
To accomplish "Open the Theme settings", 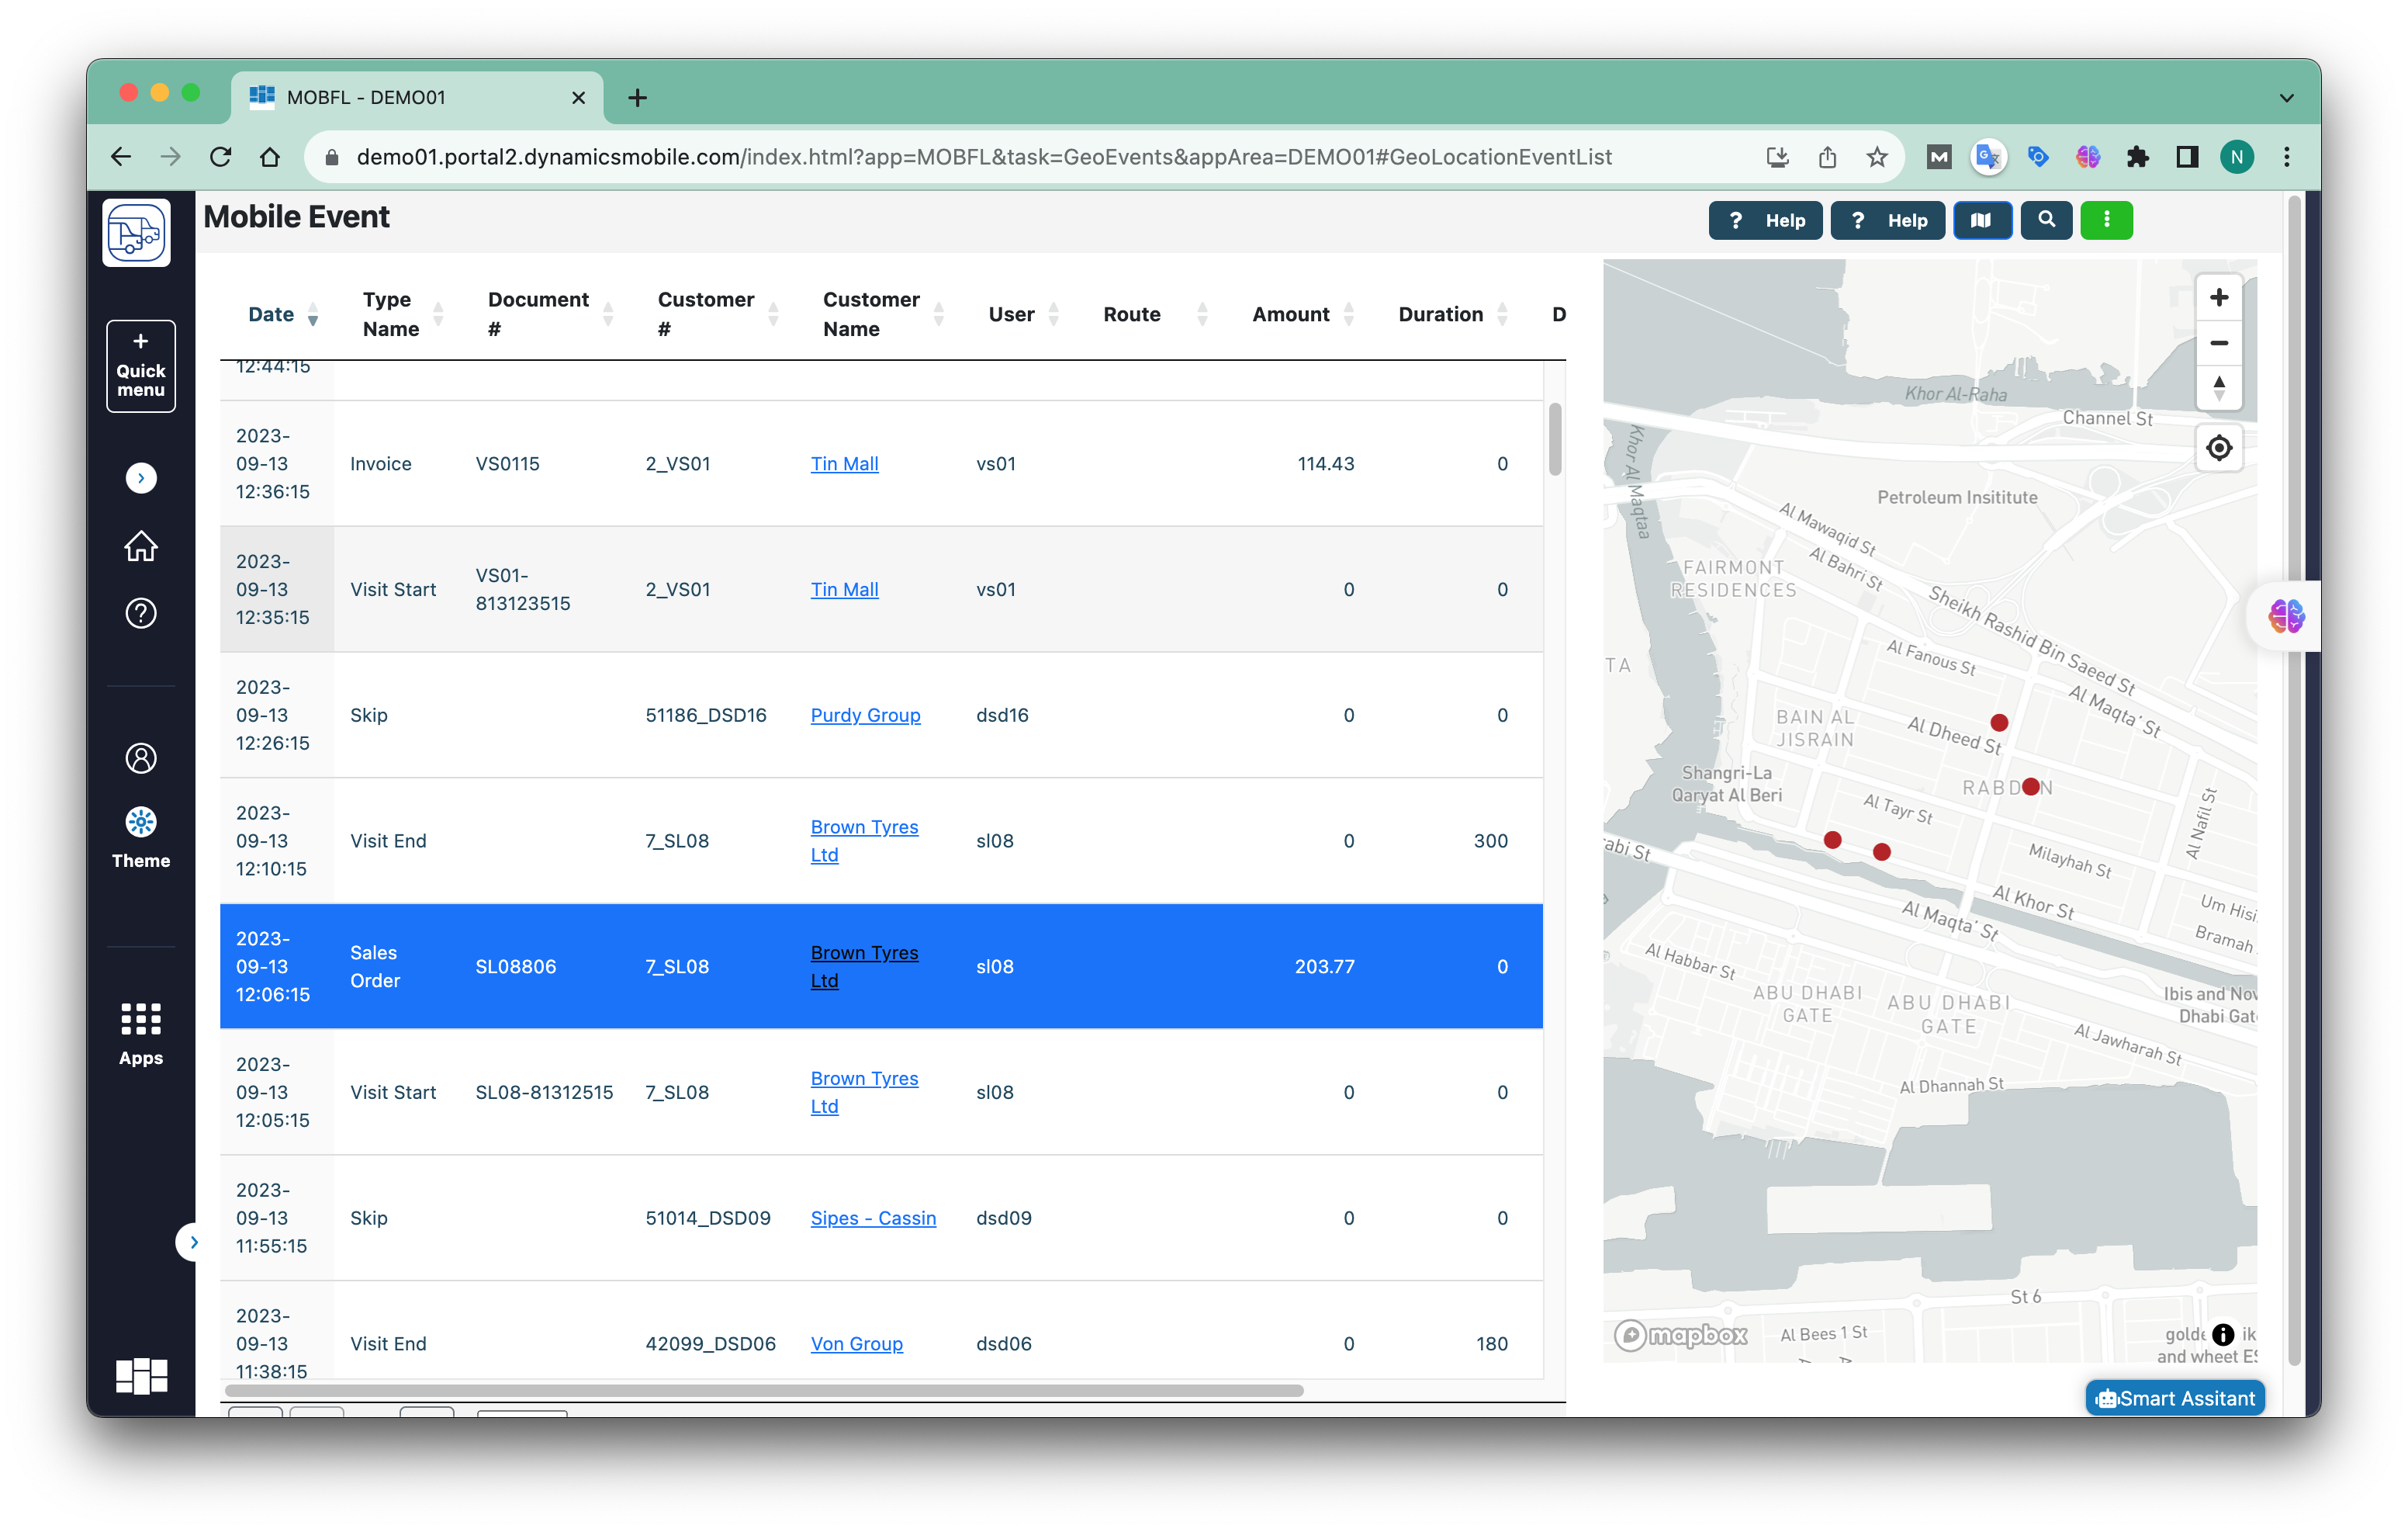I will tap(141, 838).
